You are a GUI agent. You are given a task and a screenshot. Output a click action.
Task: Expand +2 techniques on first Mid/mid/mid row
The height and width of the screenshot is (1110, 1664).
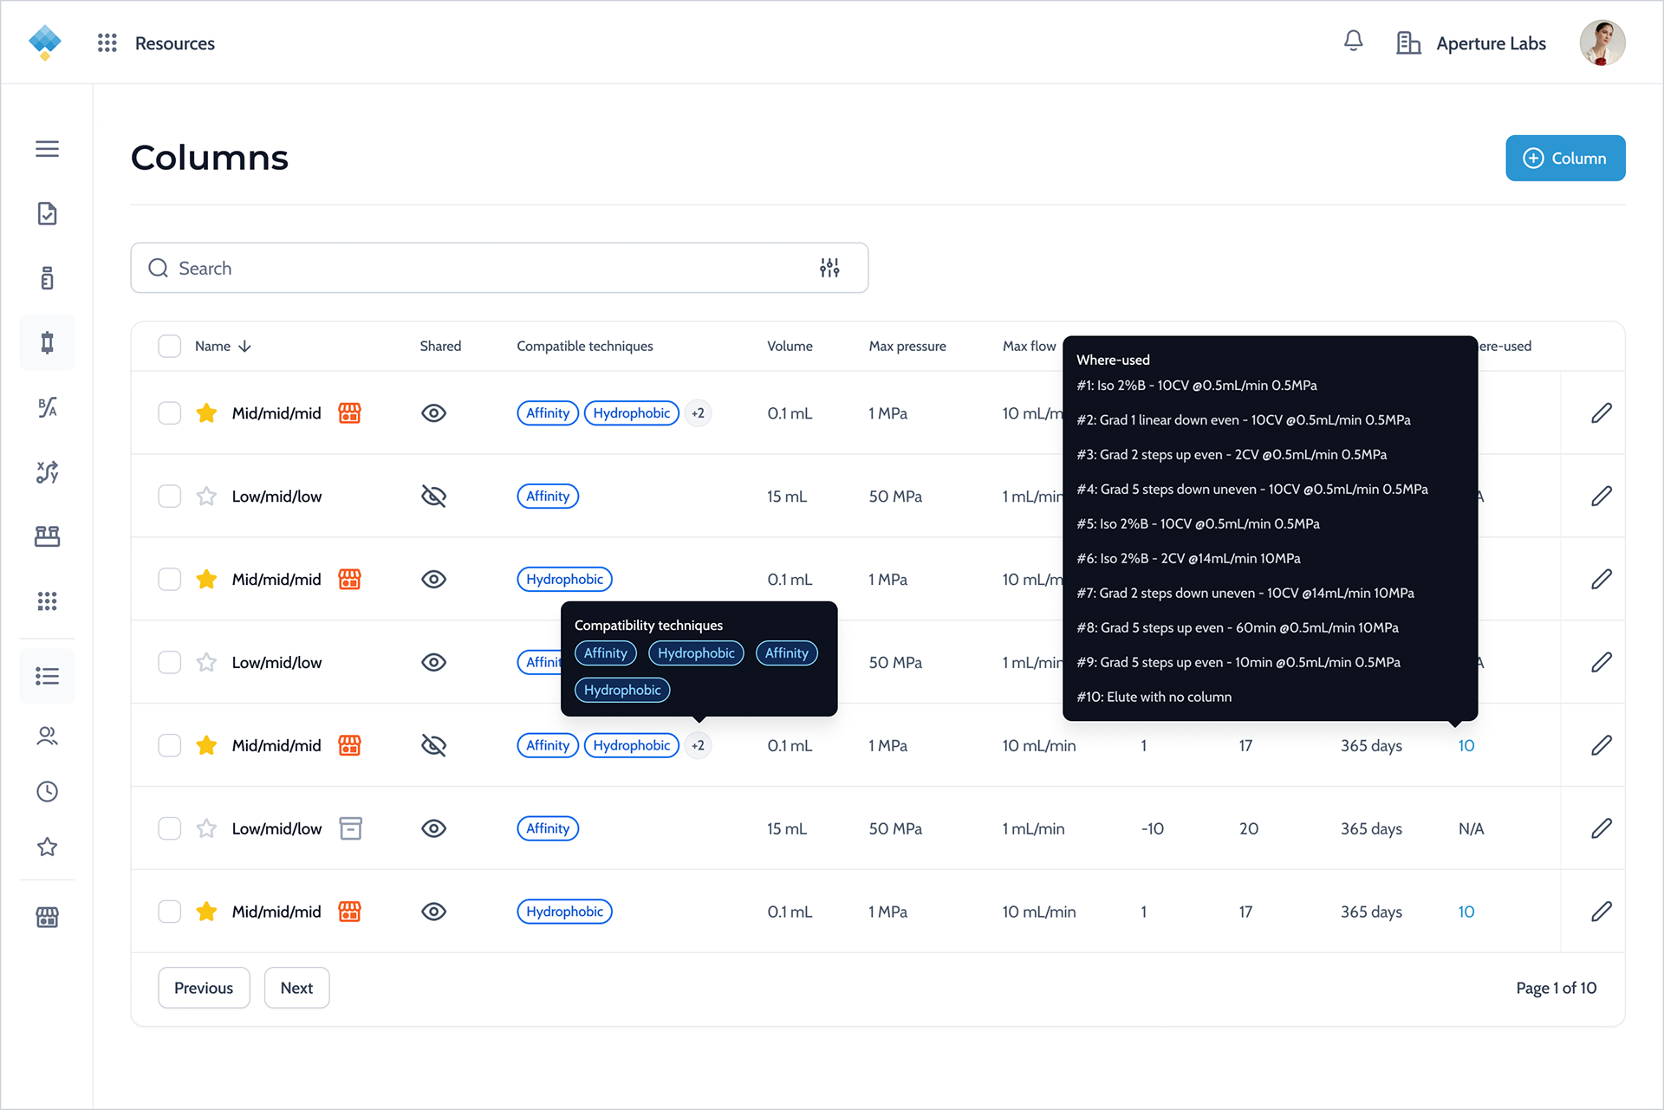(698, 413)
